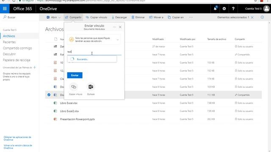The height and width of the screenshot is (152, 271).
Task: Open Descubrir in the sidebar
Action: (x=9, y=54)
